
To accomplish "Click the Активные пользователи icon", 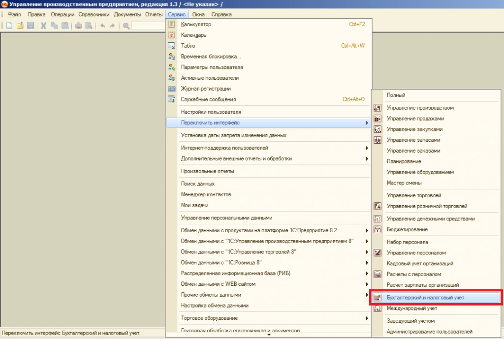I will 172,78.
